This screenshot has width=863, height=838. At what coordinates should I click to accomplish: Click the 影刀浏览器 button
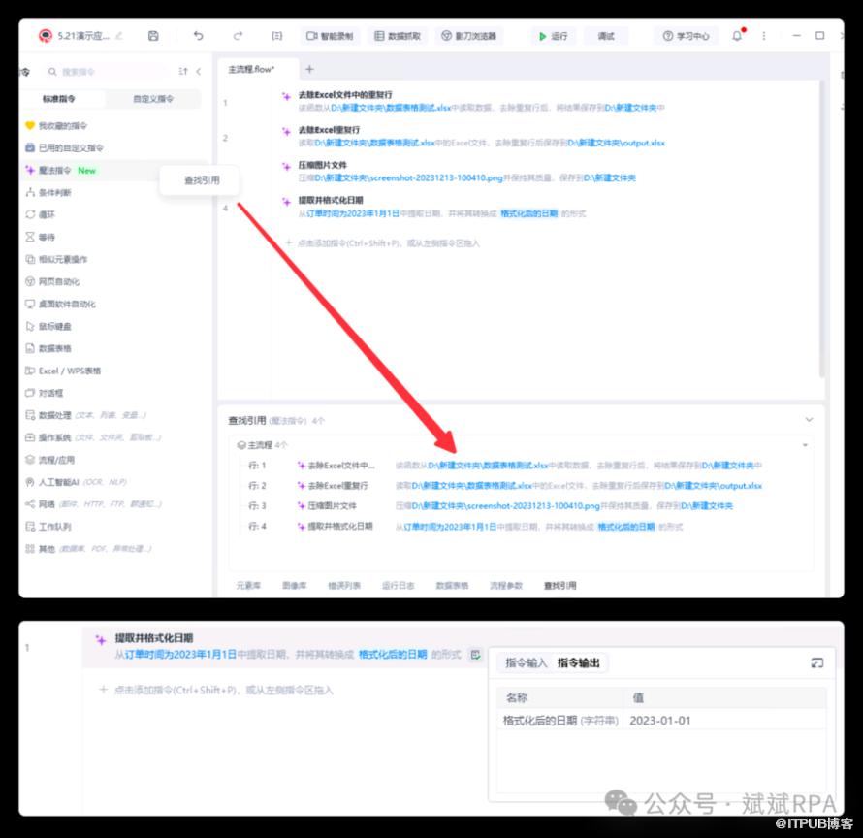pyautogui.click(x=469, y=36)
